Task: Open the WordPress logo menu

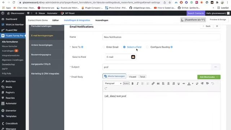Action: click(3, 13)
